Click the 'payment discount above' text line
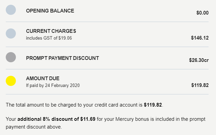 [x=34, y=127]
